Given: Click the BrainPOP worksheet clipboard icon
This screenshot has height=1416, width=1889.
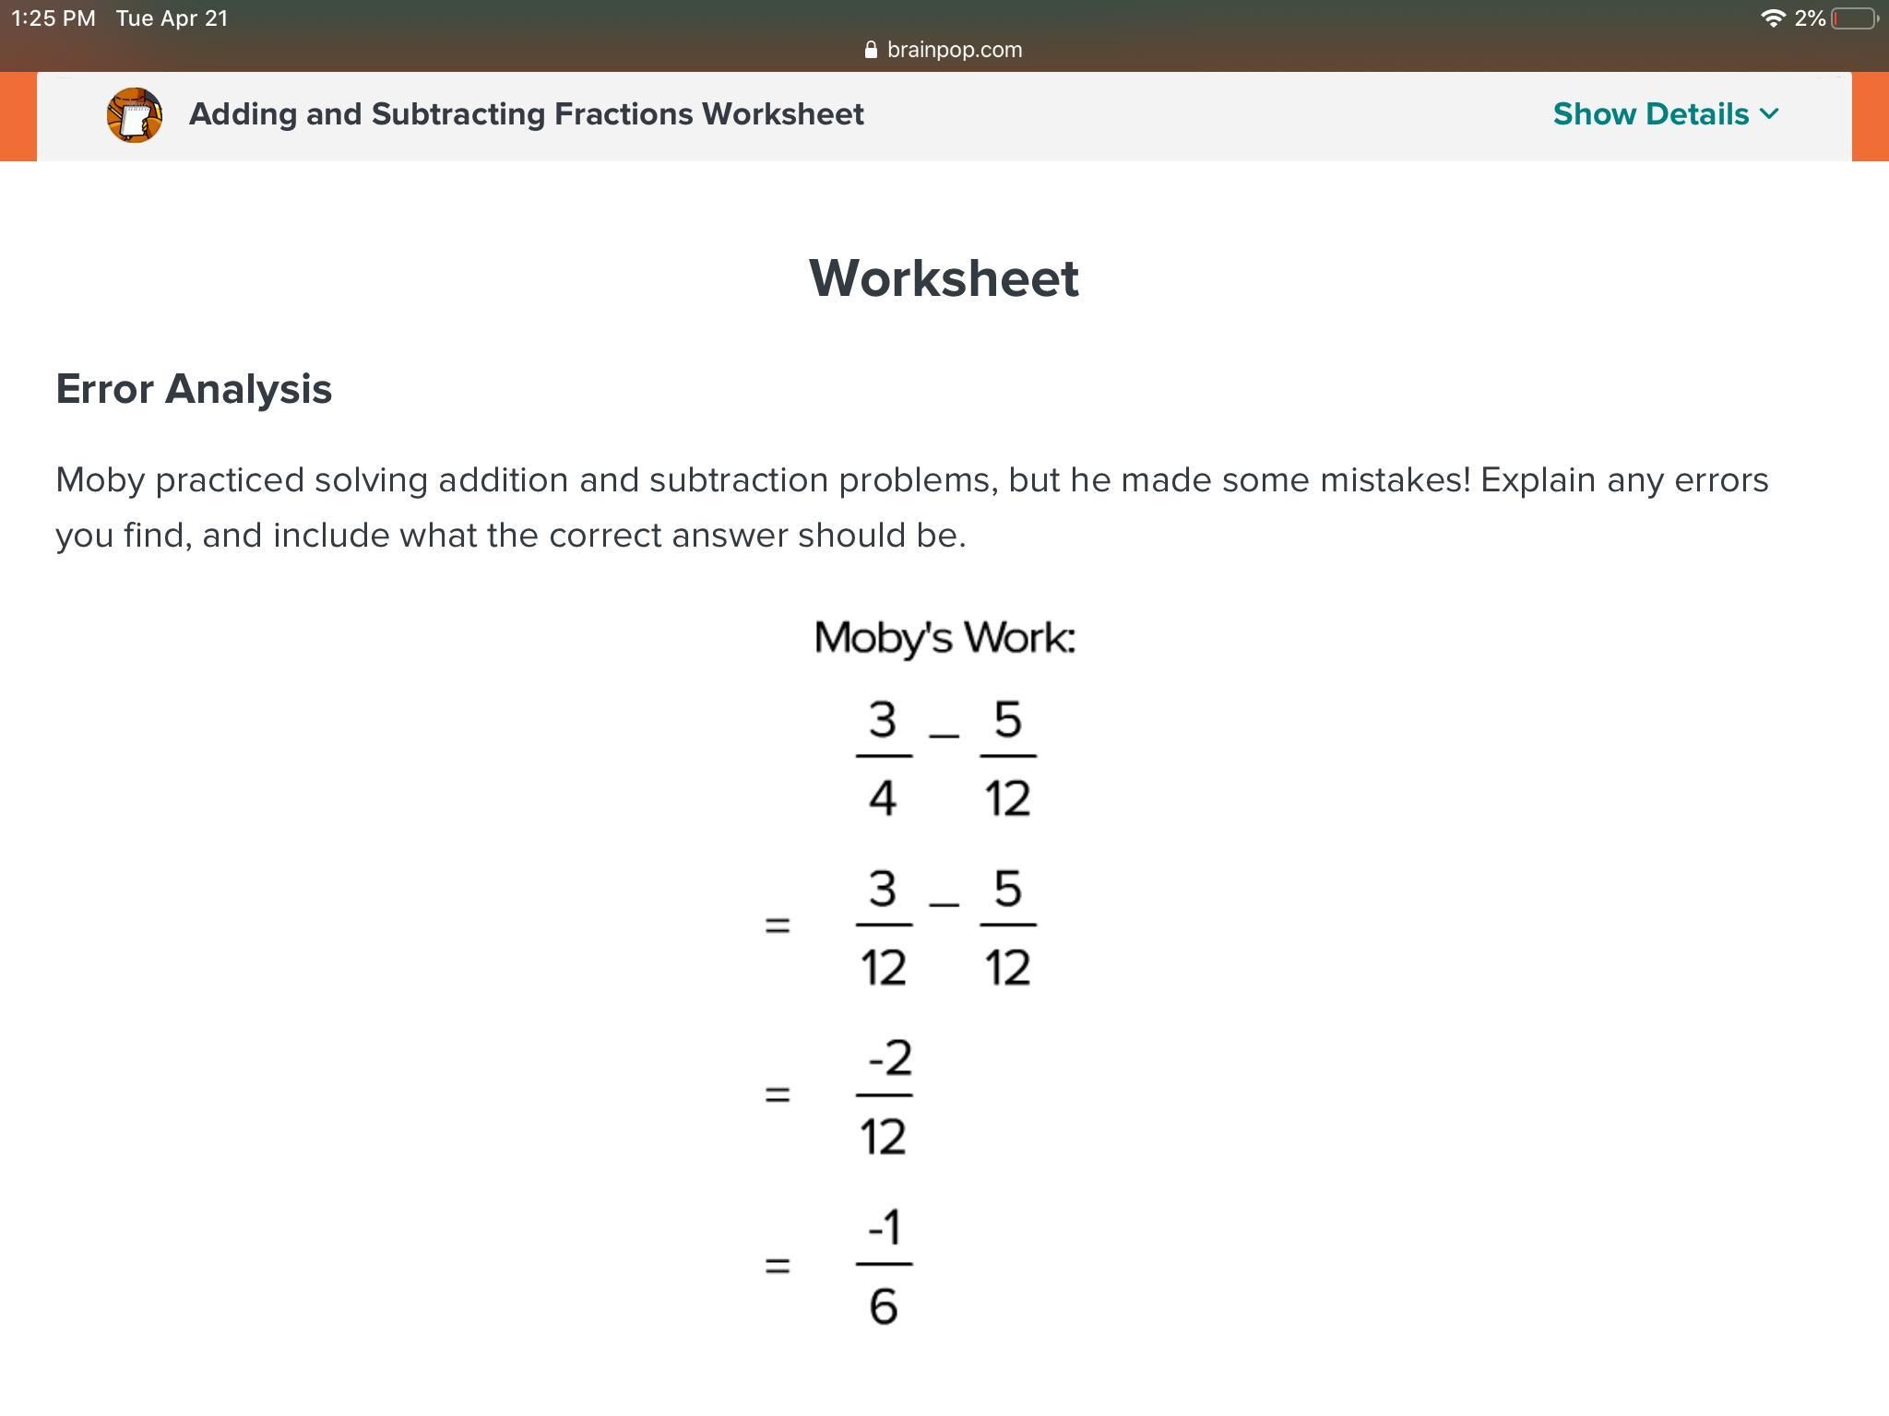Looking at the screenshot, I should click(x=135, y=115).
